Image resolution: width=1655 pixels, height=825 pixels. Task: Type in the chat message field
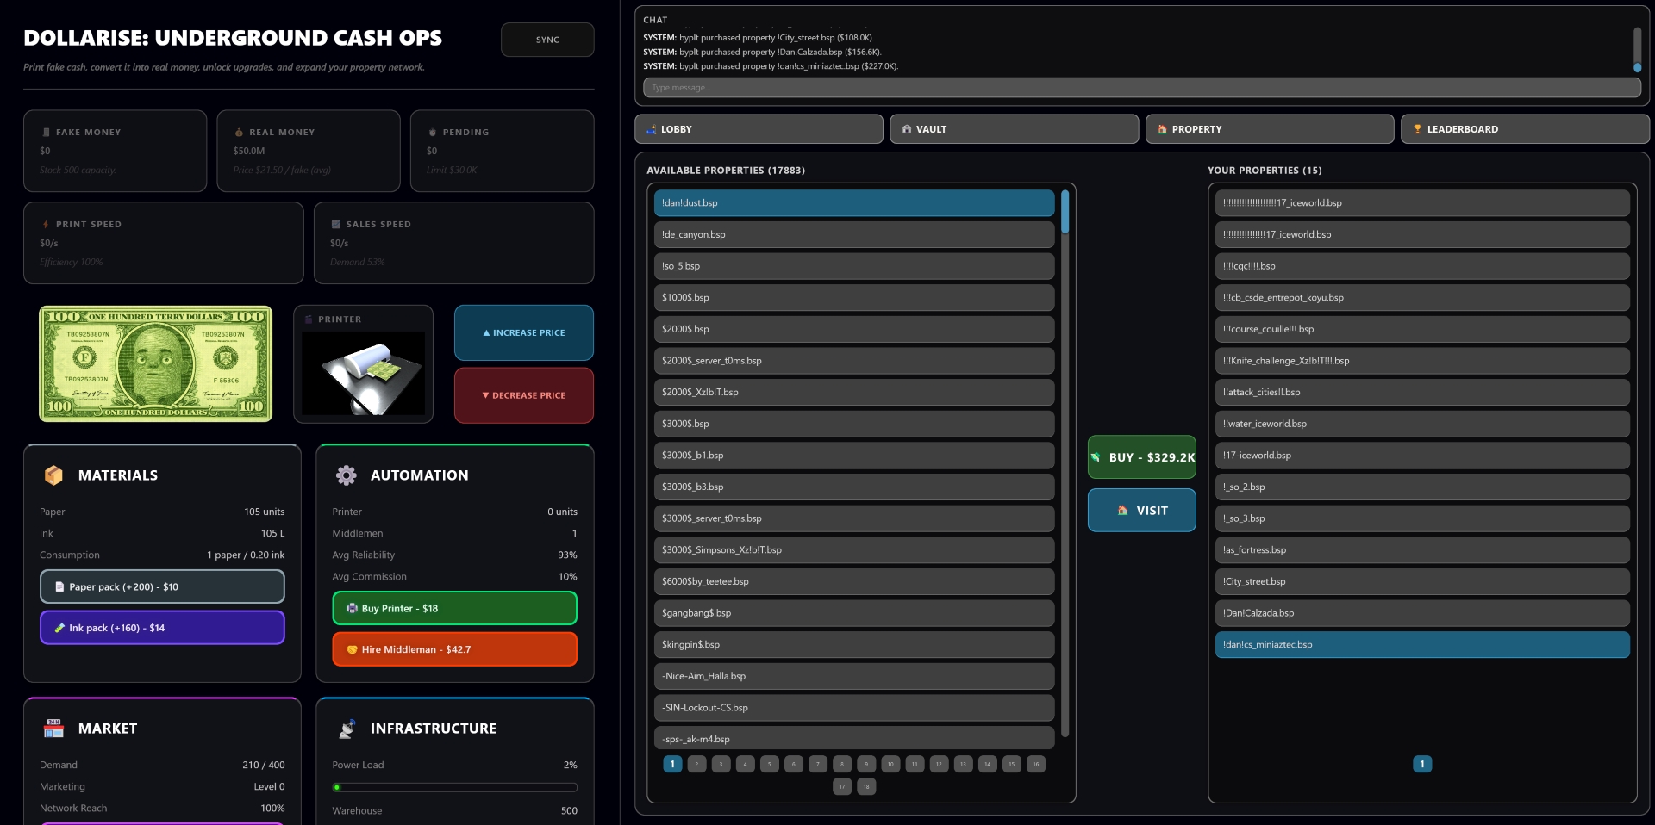point(1141,88)
